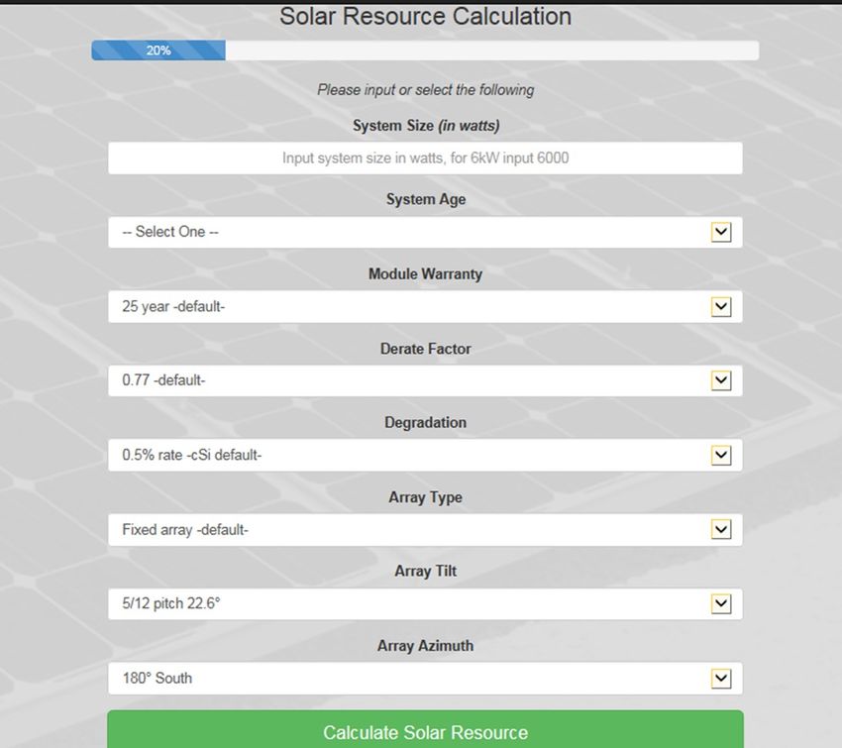Open the Degradation rate dropdown
This screenshot has height=748, width=842.
(425, 456)
